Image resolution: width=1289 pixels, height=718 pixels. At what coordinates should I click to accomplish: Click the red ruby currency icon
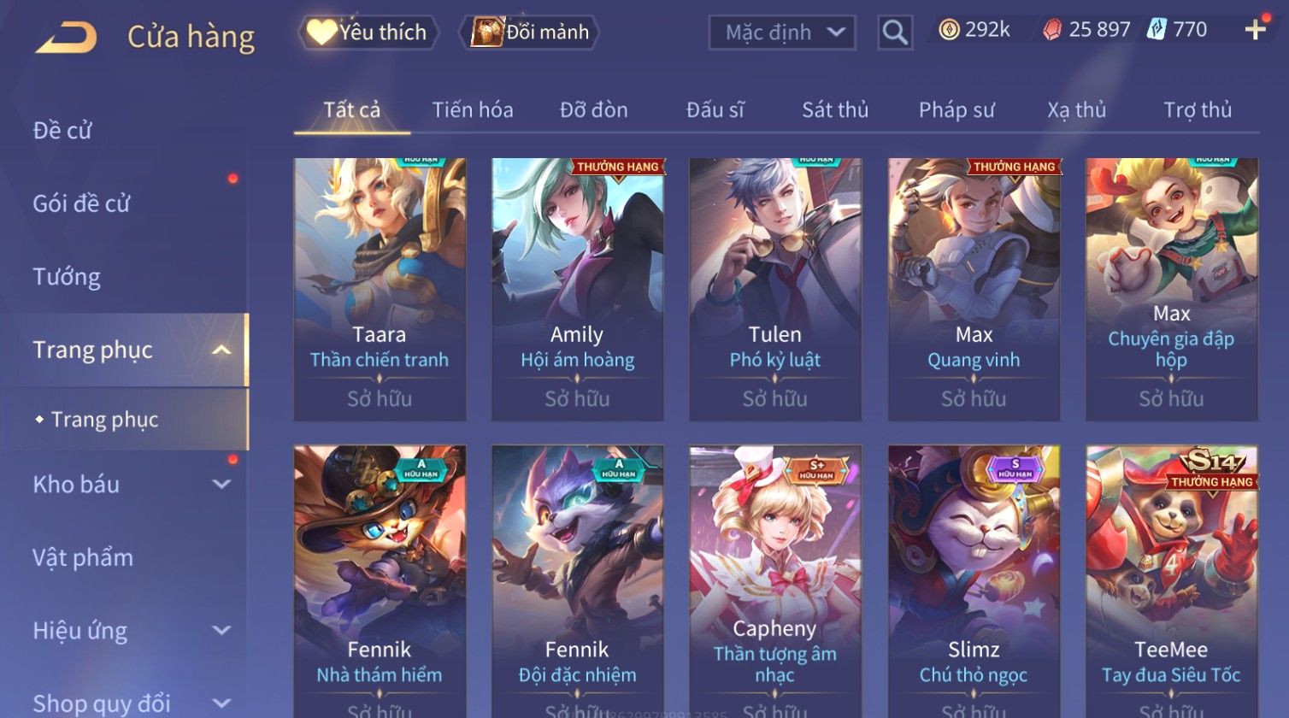pyautogui.click(x=1051, y=30)
